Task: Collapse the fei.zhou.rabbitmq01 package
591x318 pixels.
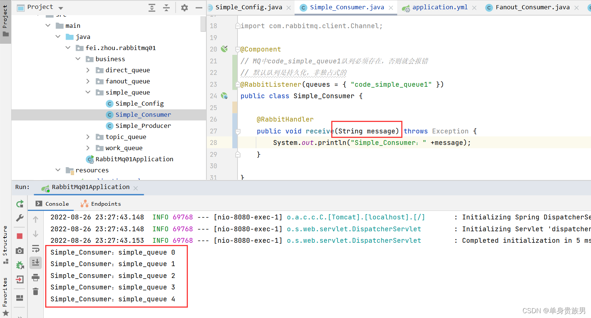Action: [x=68, y=48]
